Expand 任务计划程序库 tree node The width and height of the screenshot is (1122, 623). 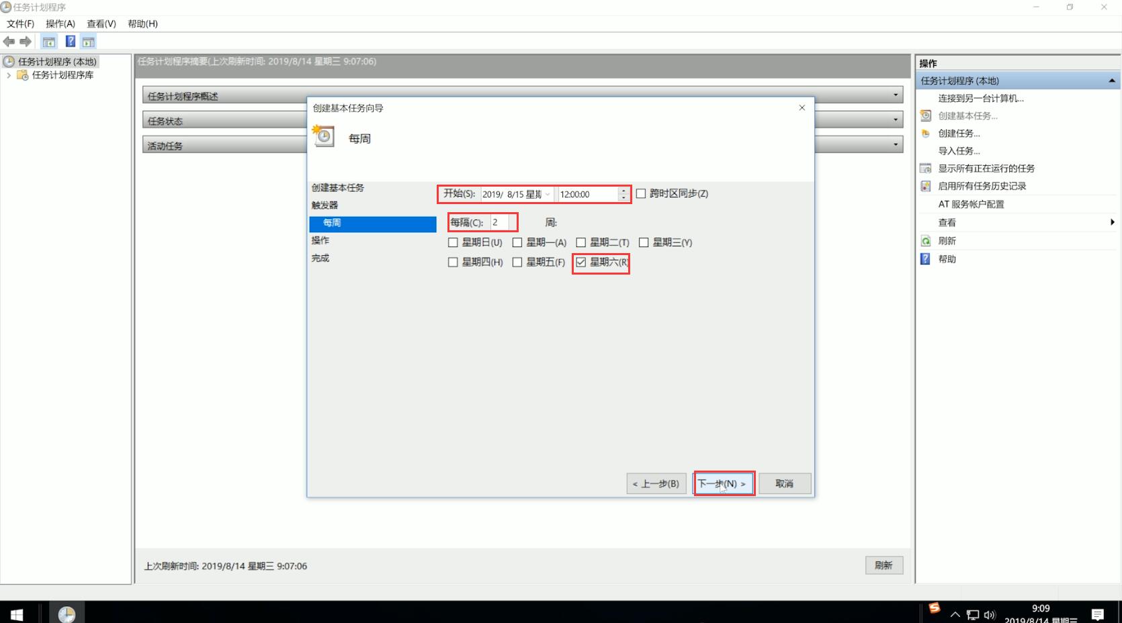point(9,75)
